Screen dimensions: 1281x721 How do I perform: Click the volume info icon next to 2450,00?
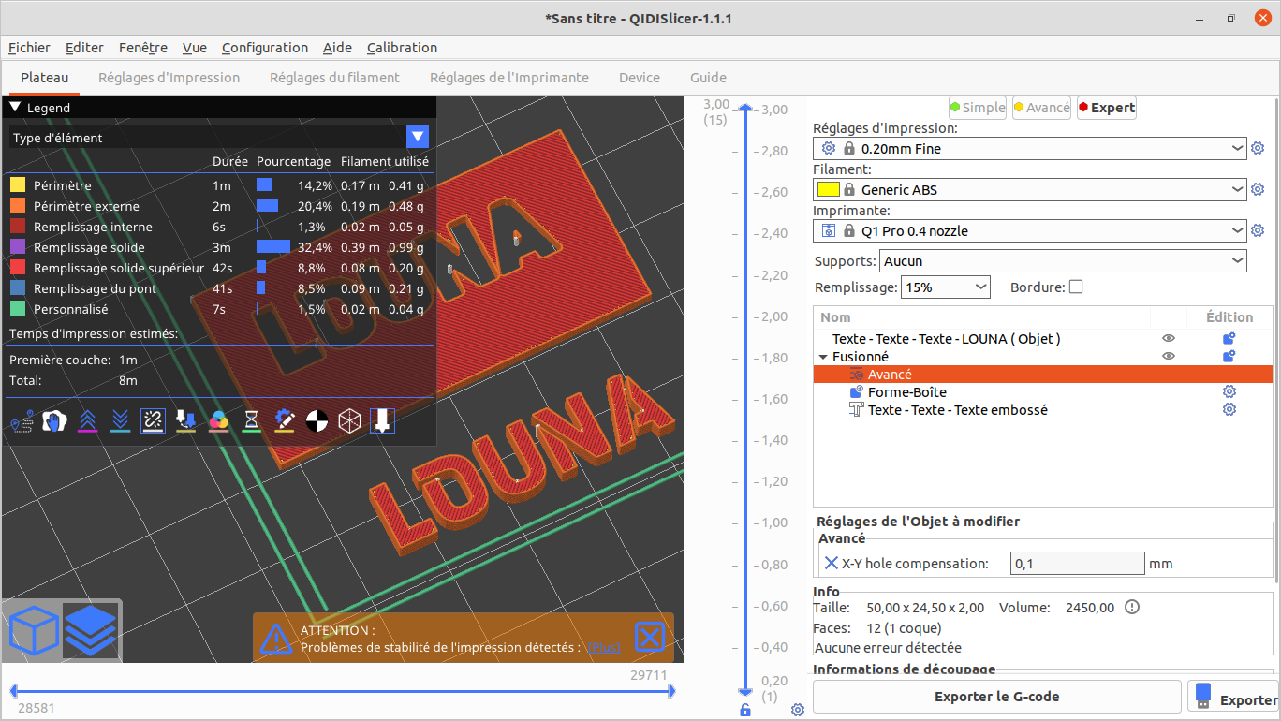pyautogui.click(x=1132, y=607)
